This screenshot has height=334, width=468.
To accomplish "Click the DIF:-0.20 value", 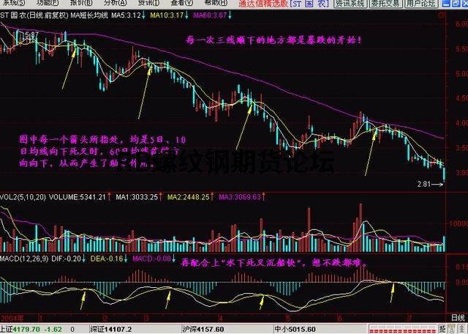I will 66,259.
